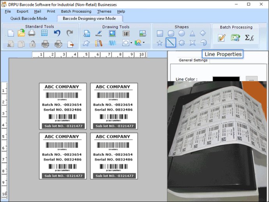269x202 pixels.
Task: Select the bottom-right ABC COMPANY label
Action: [x=114, y=156]
